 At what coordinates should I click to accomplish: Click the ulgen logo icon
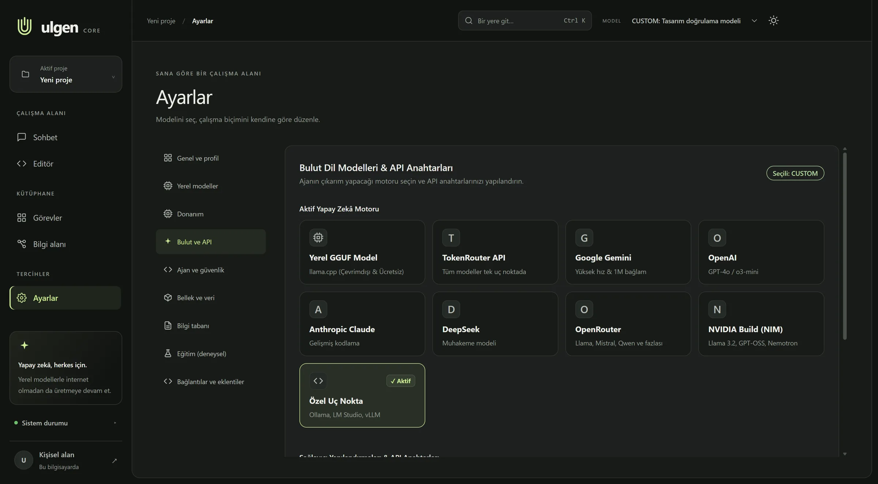pos(25,26)
